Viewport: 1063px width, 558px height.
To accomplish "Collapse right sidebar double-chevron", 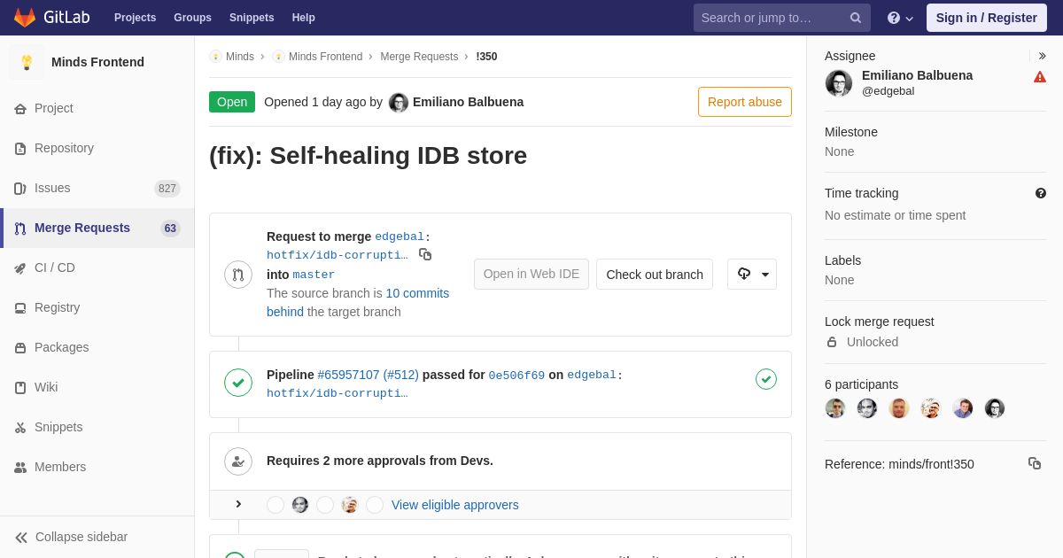I will click(1042, 56).
